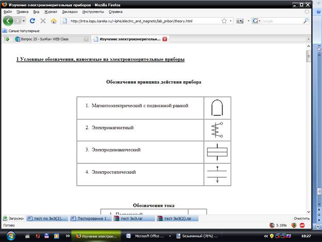Open the Инструменты menu
Viewport: 322px width, 242px height.
point(93,12)
